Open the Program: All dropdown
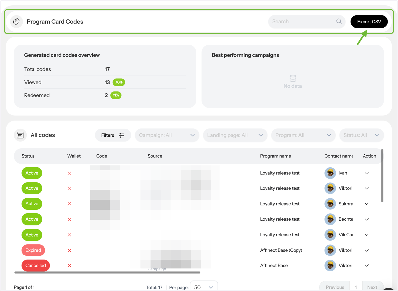Viewport: 398px width, 291px height. click(x=303, y=135)
